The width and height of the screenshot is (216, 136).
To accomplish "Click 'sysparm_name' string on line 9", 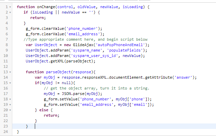I will click(x=87, y=50).
